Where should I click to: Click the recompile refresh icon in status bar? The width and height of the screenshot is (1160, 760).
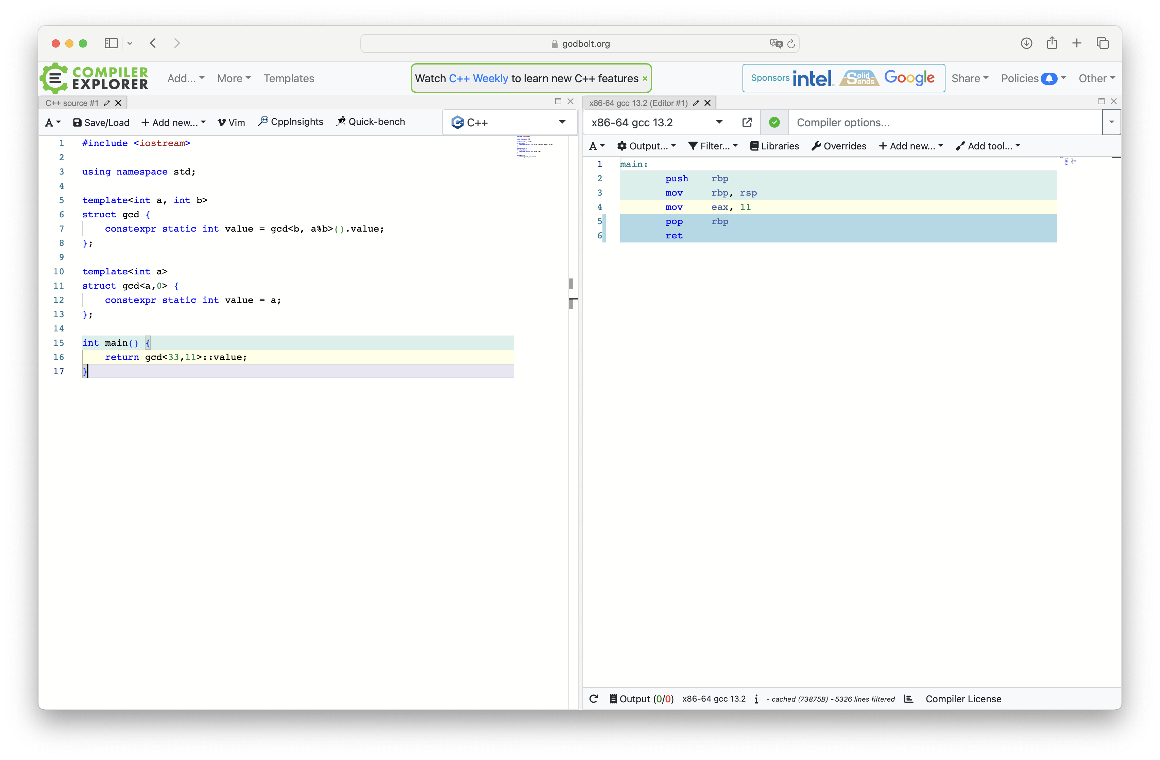pos(593,699)
